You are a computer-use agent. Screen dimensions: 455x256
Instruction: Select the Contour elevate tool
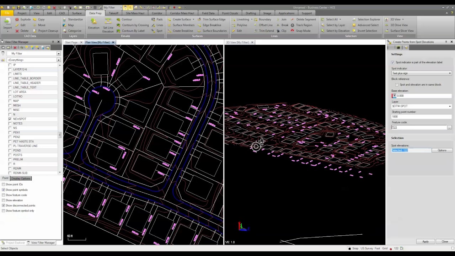[x=124, y=20]
